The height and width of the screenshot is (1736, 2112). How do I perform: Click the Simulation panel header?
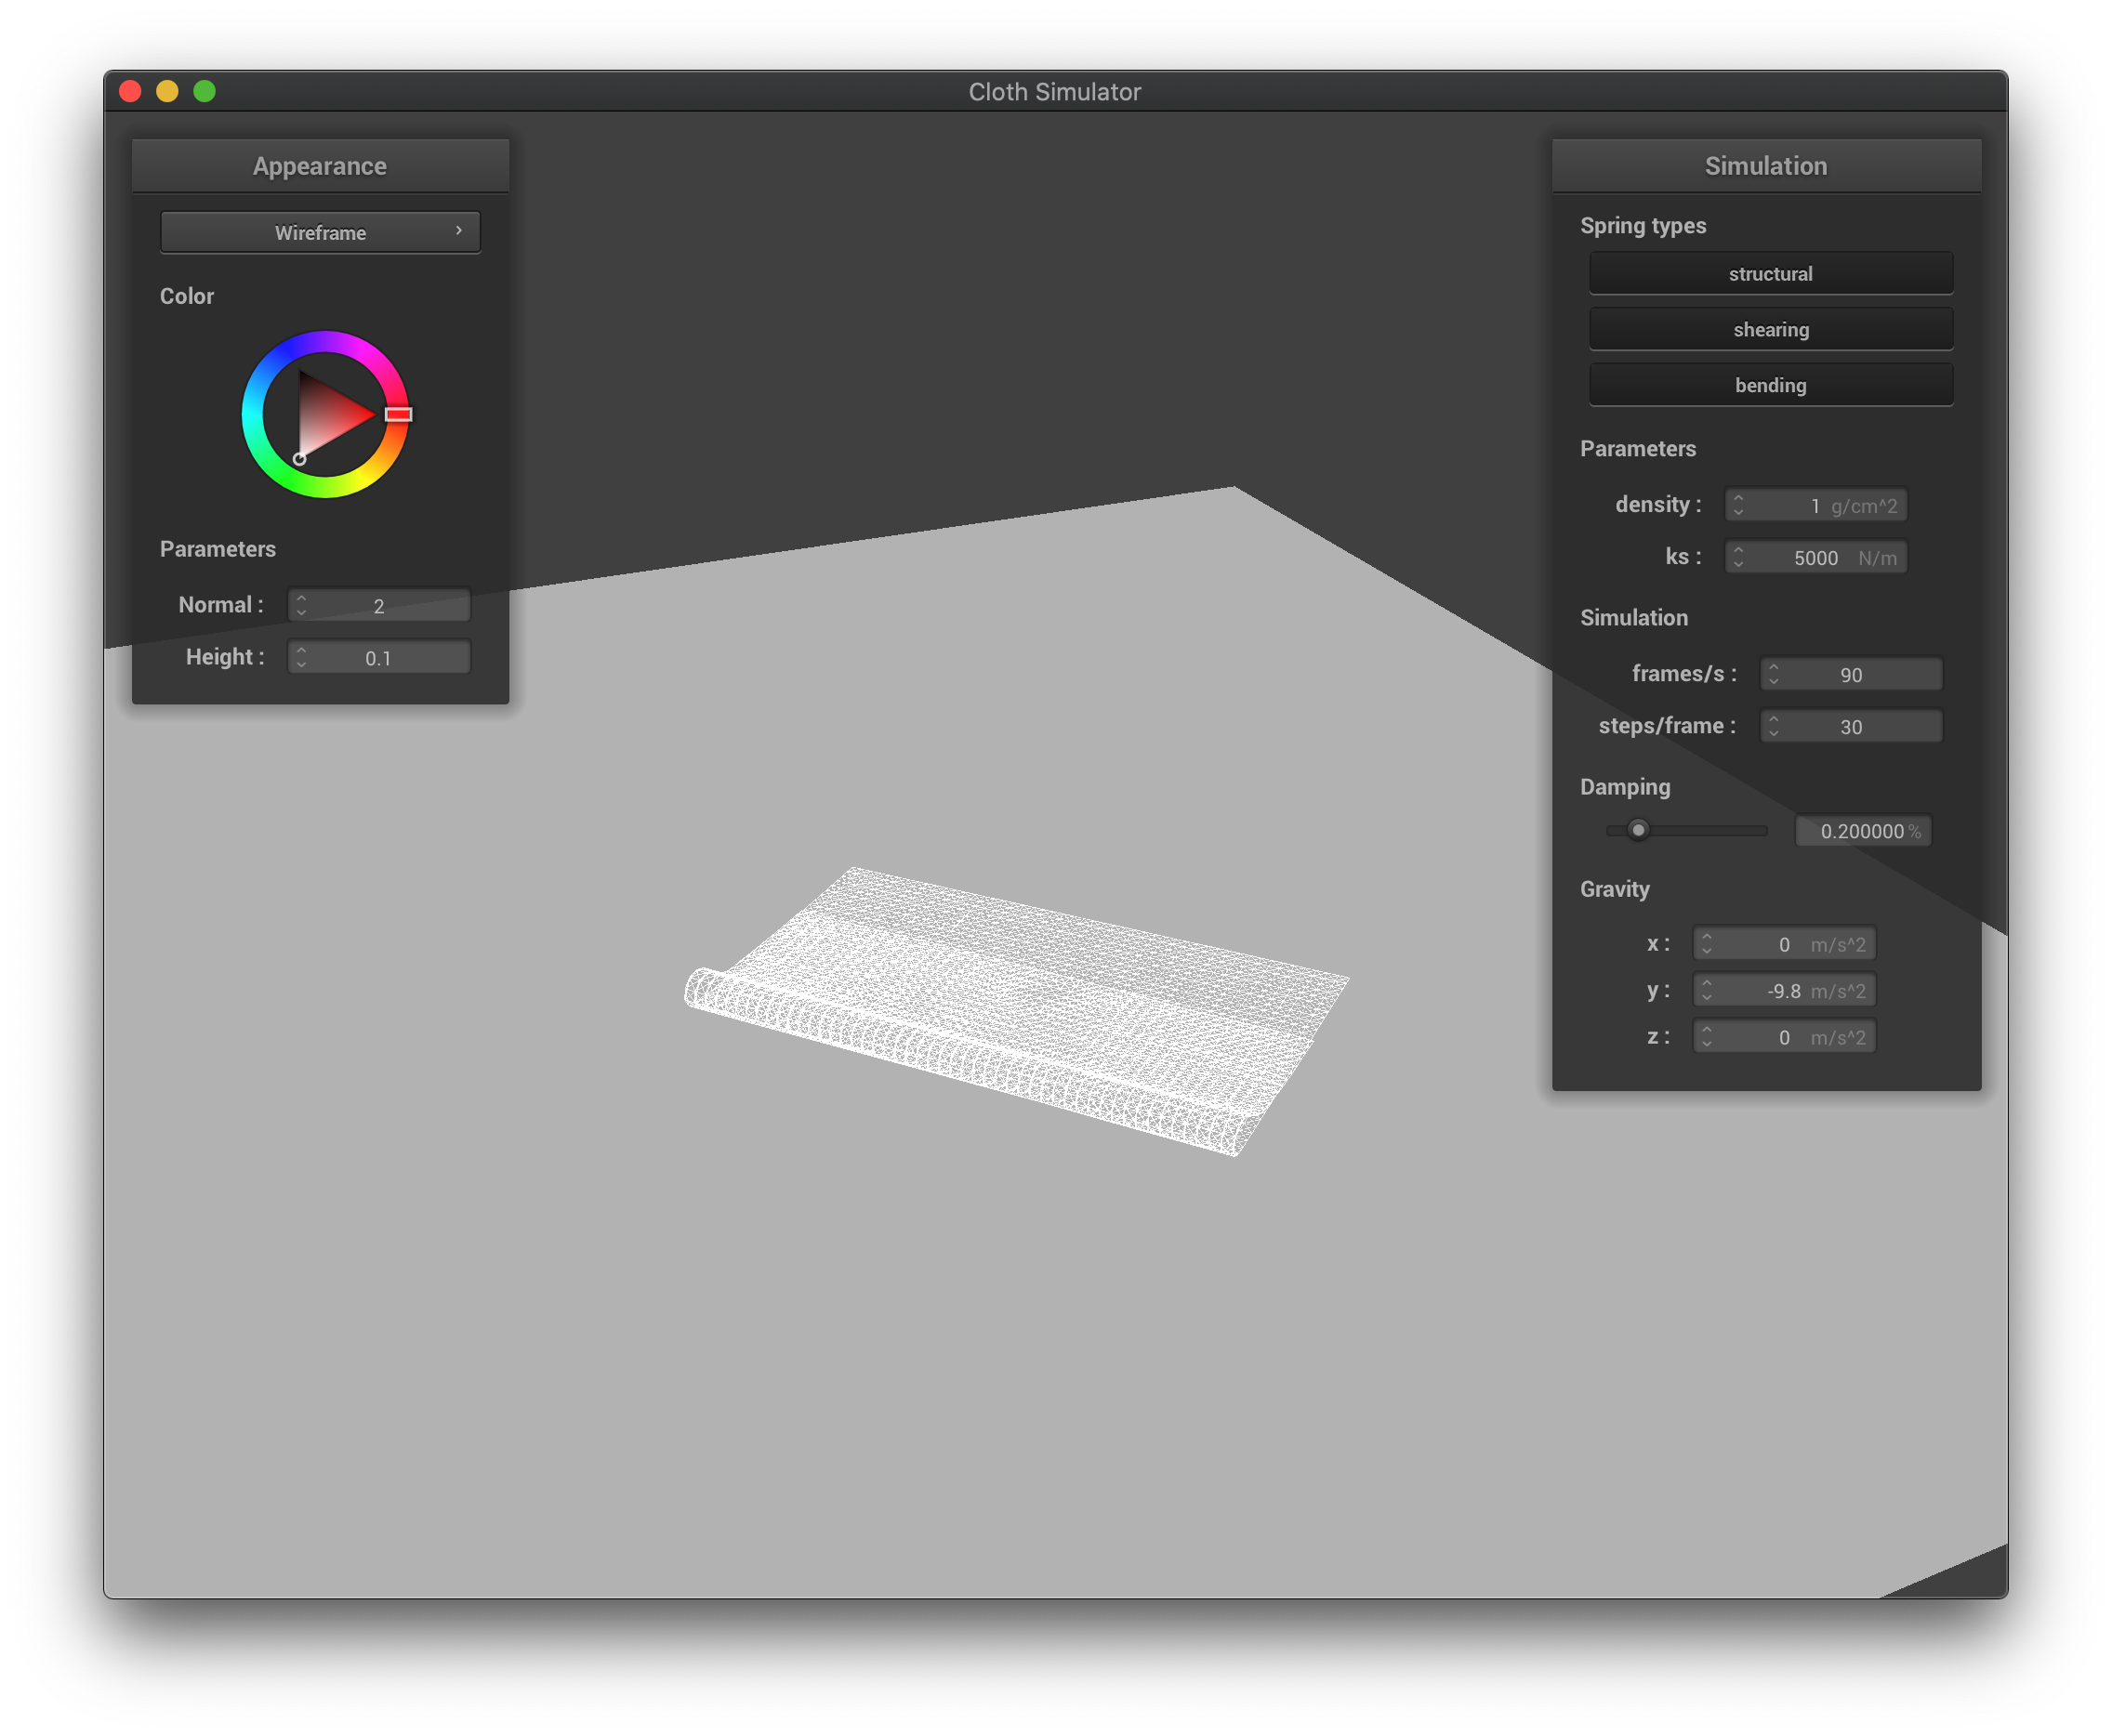point(1765,166)
